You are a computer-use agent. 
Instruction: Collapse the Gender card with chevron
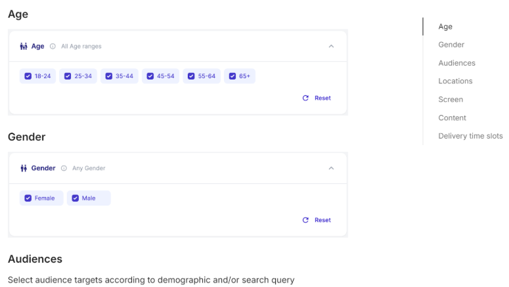point(331,168)
